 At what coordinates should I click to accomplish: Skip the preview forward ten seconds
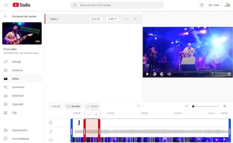coord(162,74)
